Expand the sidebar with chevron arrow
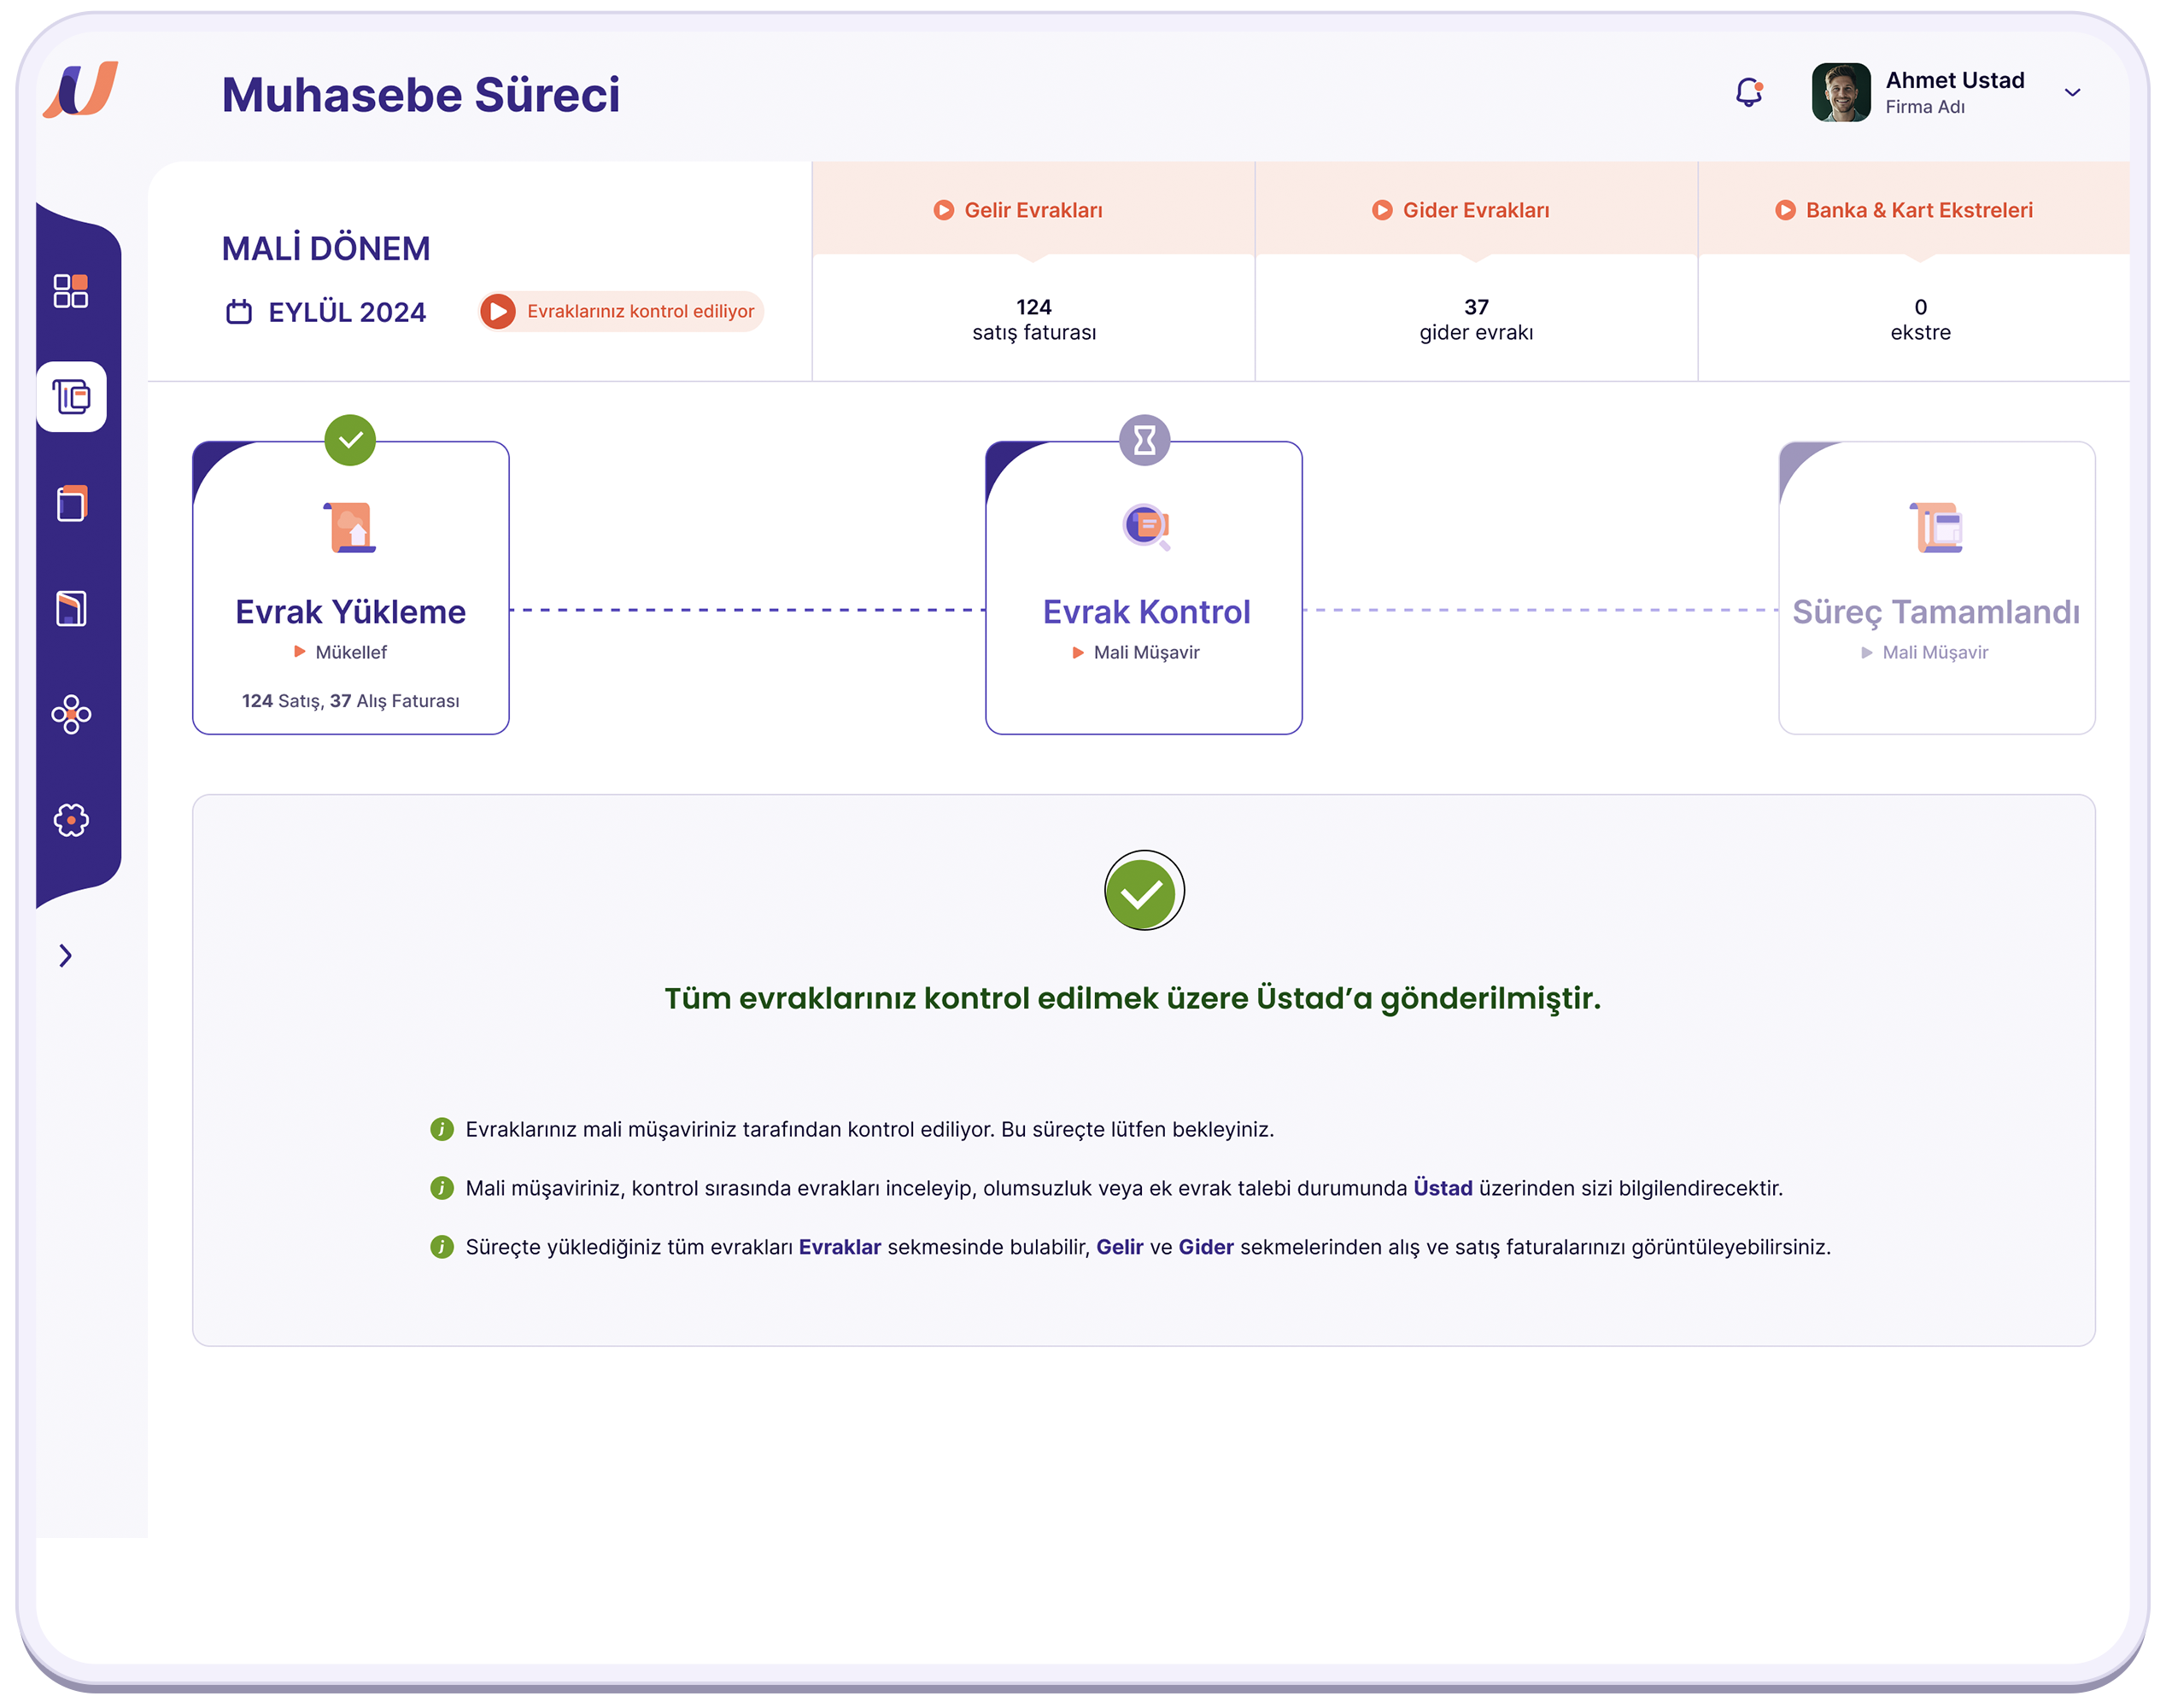 pyautogui.click(x=66, y=956)
